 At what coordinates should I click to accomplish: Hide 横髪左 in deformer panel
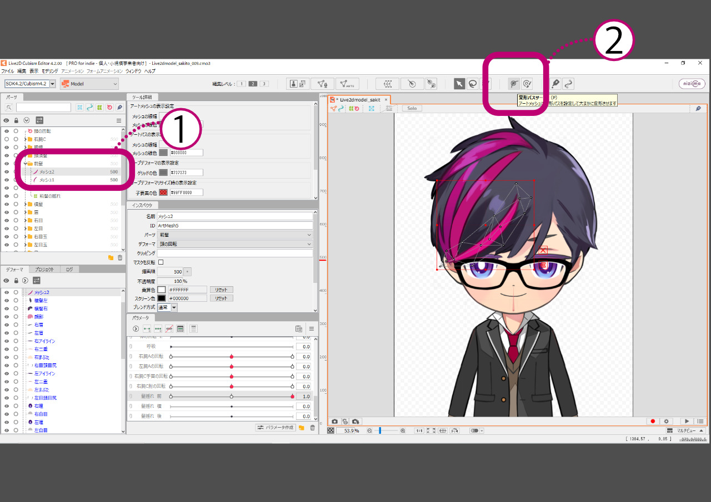7,300
